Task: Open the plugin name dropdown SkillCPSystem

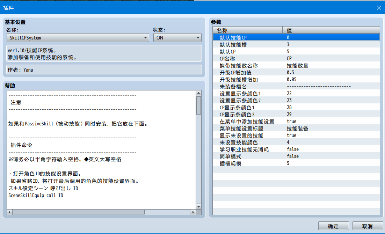Action: coord(78,38)
